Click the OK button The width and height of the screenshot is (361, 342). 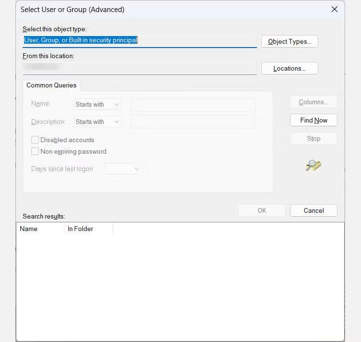click(x=261, y=210)
